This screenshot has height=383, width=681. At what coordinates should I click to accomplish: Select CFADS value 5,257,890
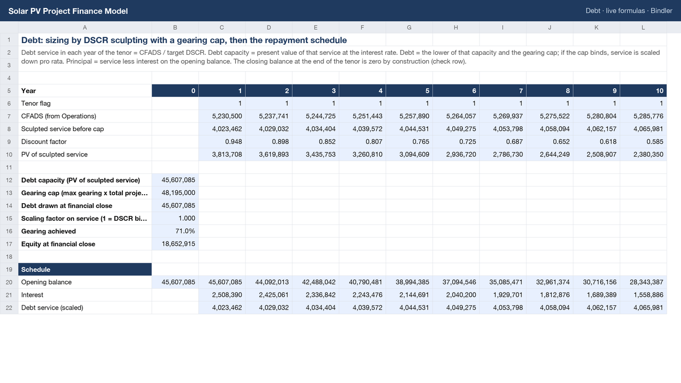pyautogui.click(x=409, y=116)
